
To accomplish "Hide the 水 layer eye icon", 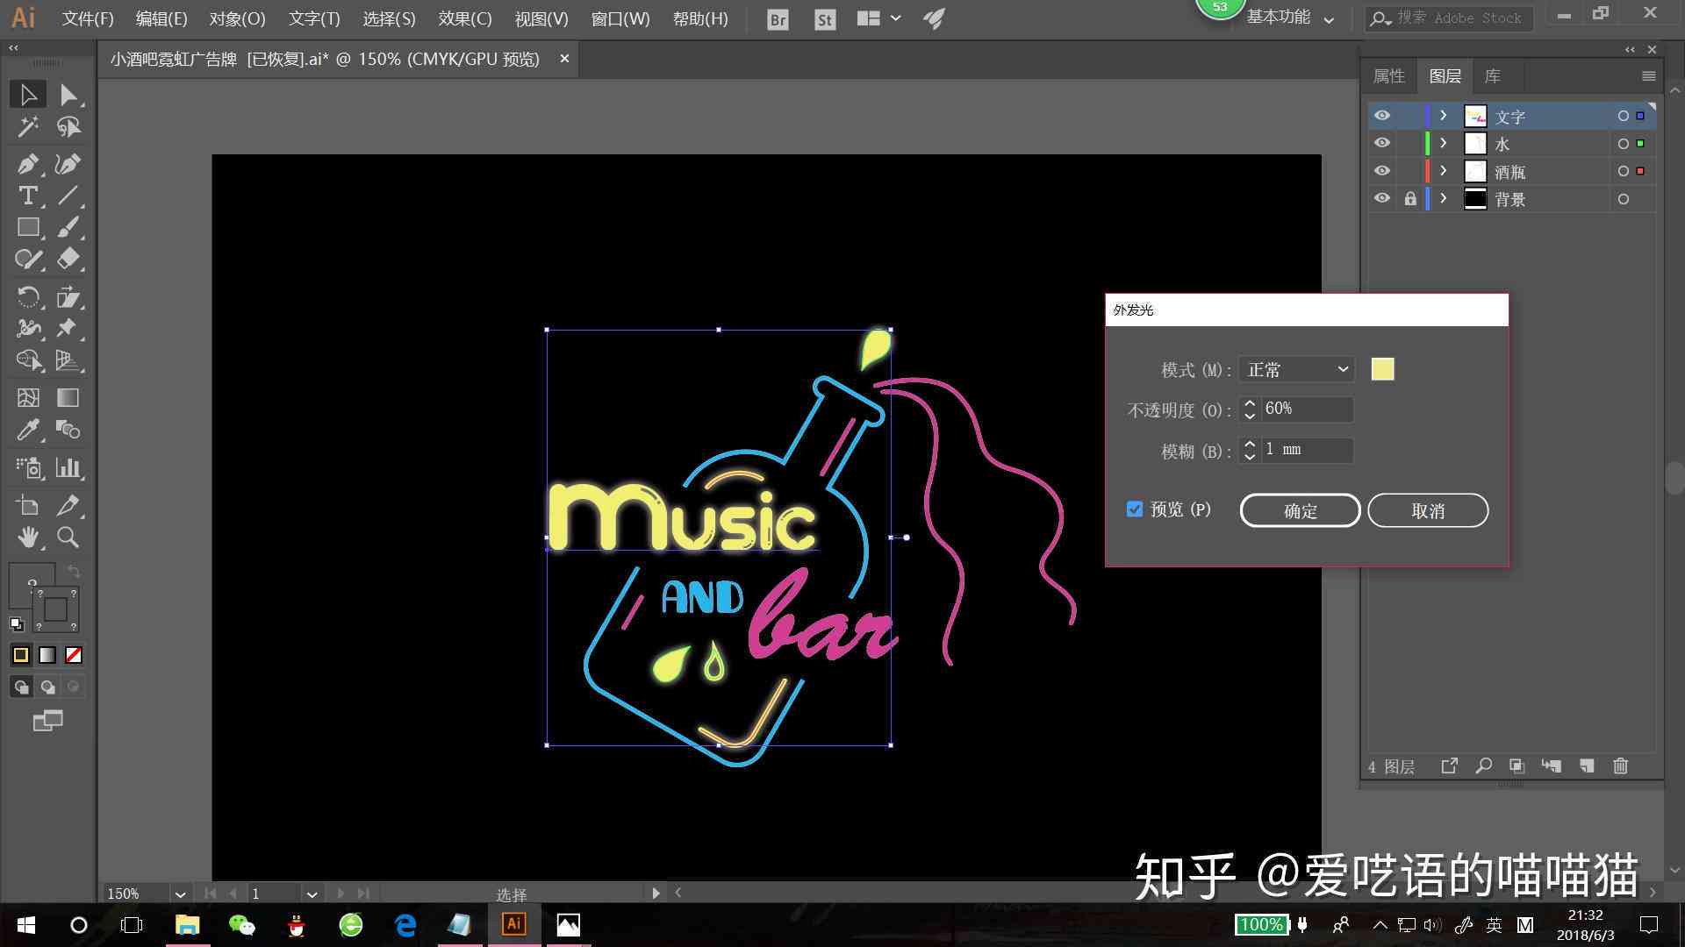I will pyautogui.click(x=1382, y=143).
